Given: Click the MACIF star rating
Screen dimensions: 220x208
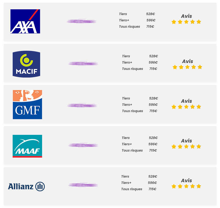Looking at the screenshot, I should coord(187,67).
